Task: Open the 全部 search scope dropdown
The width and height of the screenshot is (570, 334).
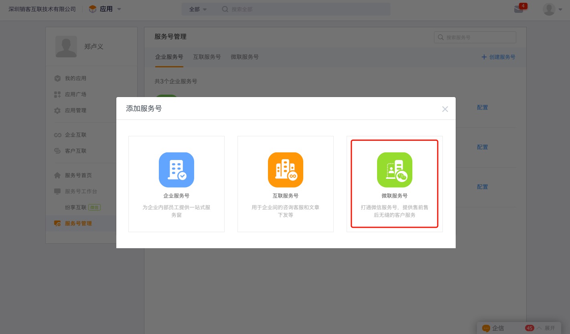Action: [x=198, y=9]
